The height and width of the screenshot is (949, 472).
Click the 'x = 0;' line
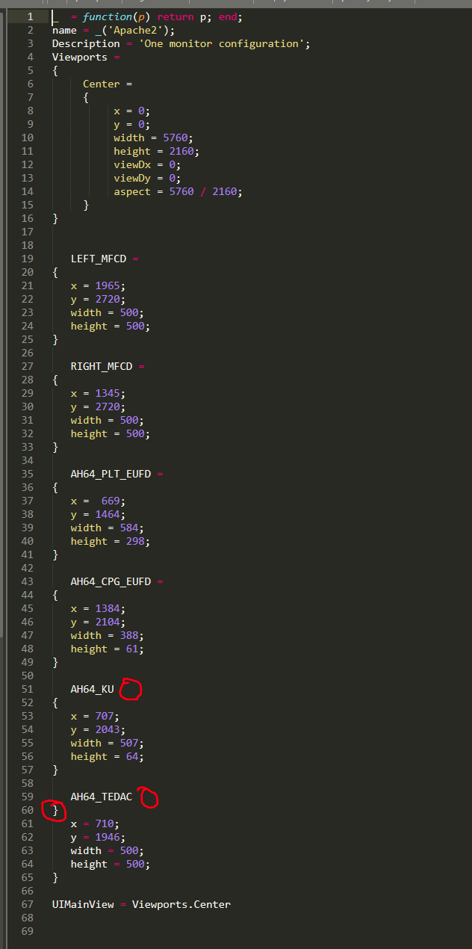(x=132, y=111)
